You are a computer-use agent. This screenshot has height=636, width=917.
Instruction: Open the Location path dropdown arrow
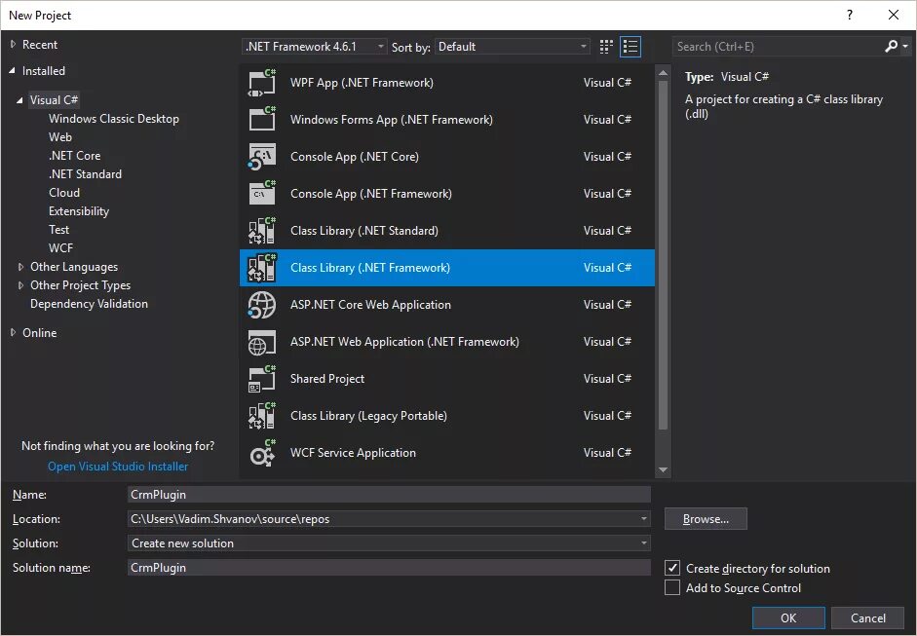pos(643,518)
